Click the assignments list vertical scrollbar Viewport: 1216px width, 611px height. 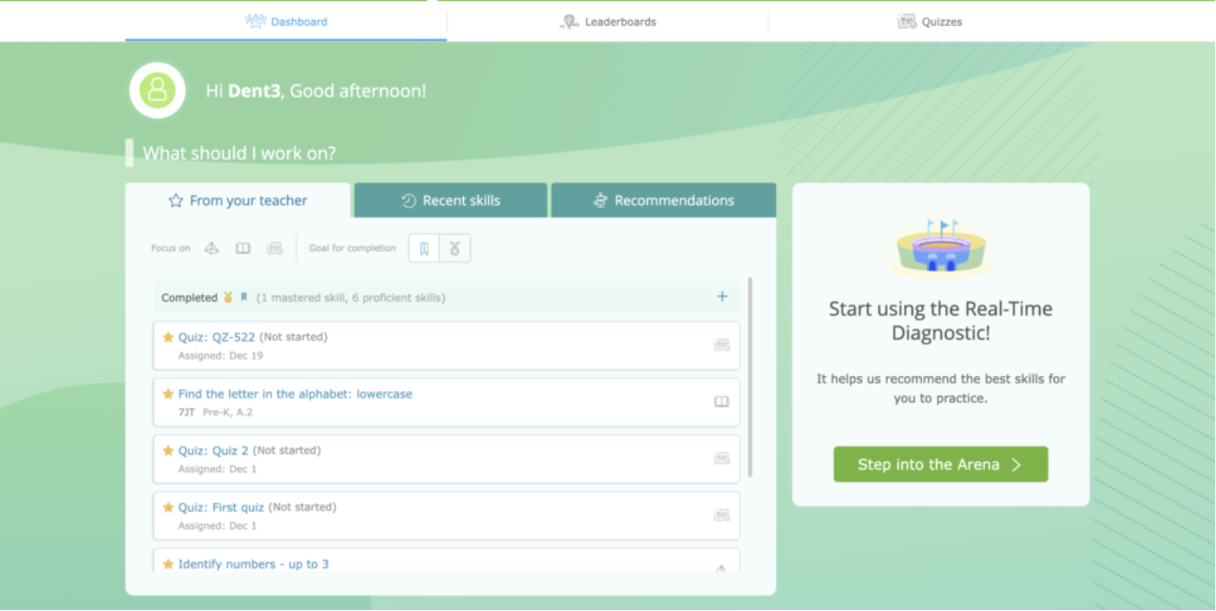tap(750, 377)
